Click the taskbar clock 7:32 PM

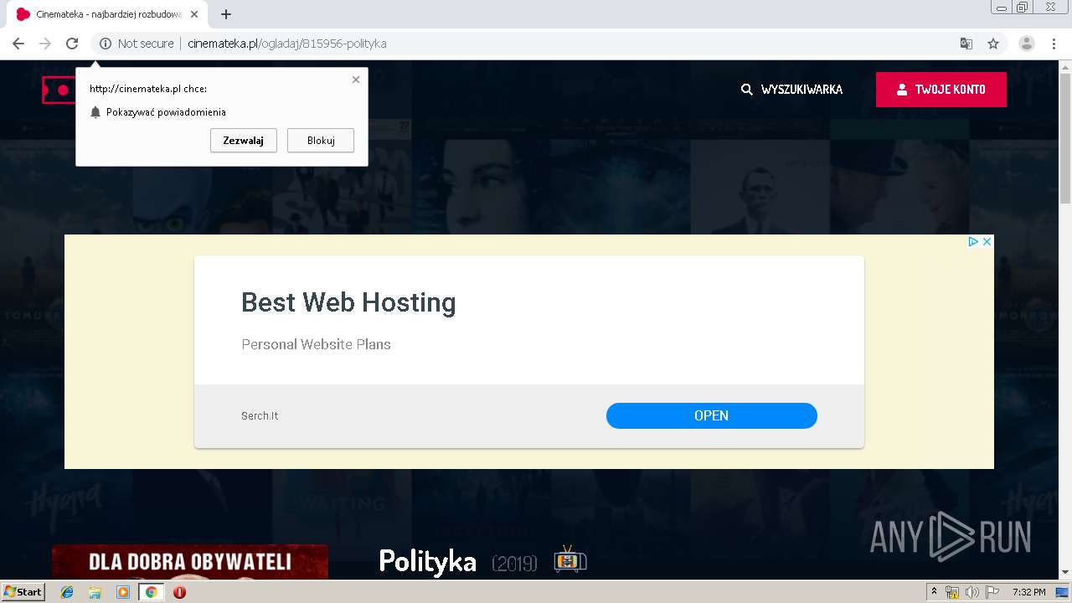1028,592
